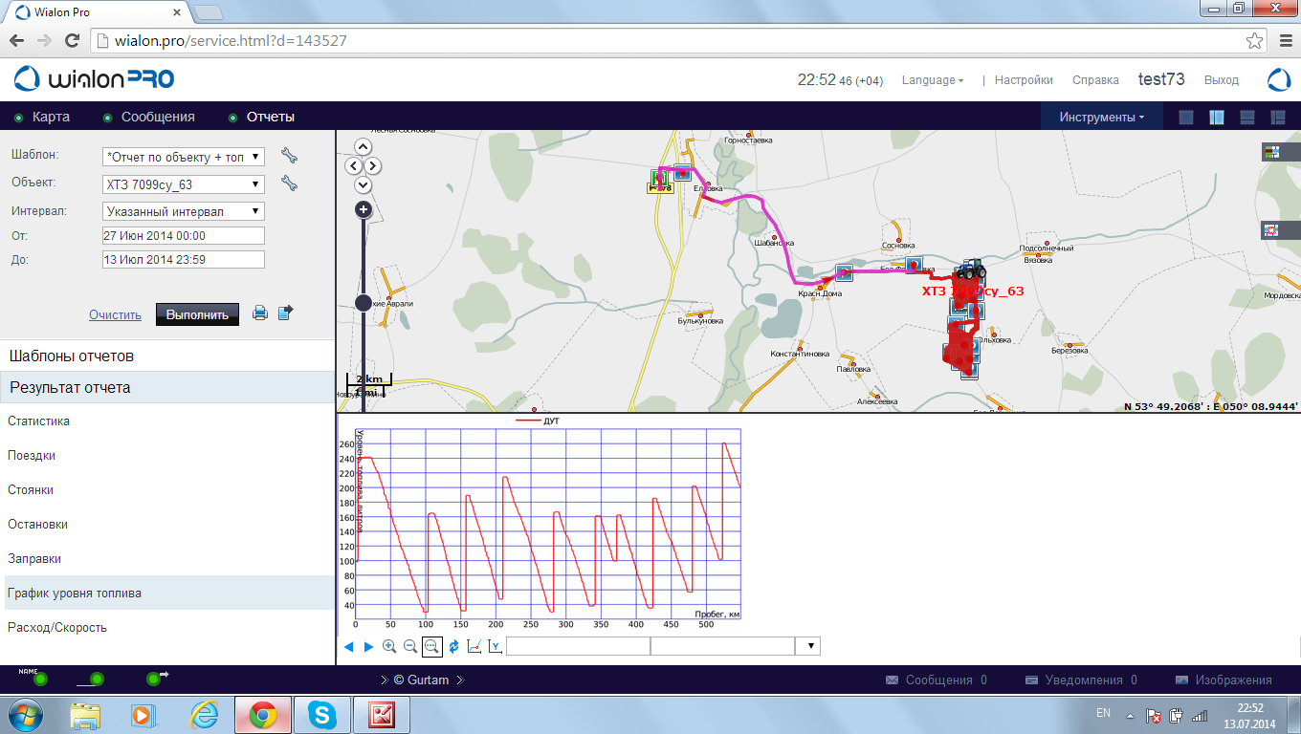Click the map zoom slider handle
This screenshot has height=734, width=1301.
click(x=364, y=303)
